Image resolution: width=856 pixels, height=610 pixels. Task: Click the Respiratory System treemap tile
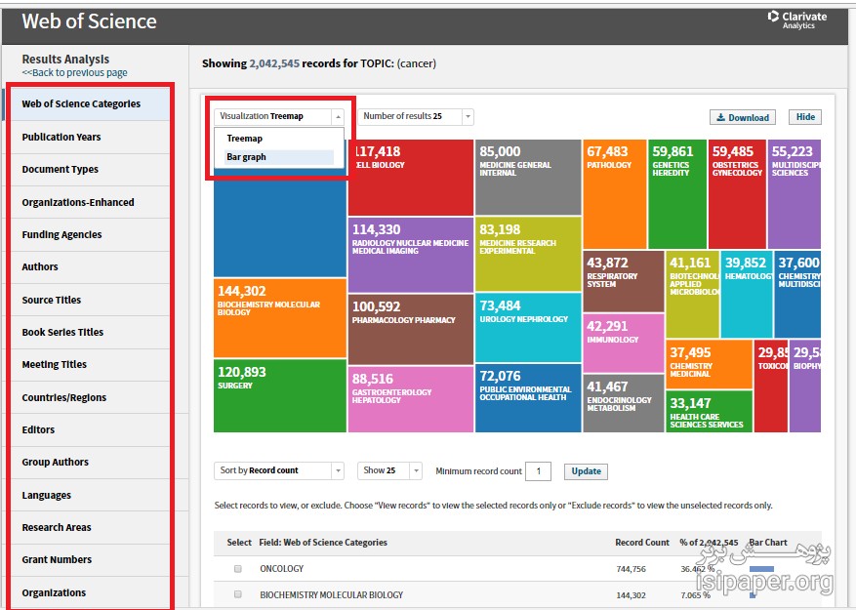624,281
